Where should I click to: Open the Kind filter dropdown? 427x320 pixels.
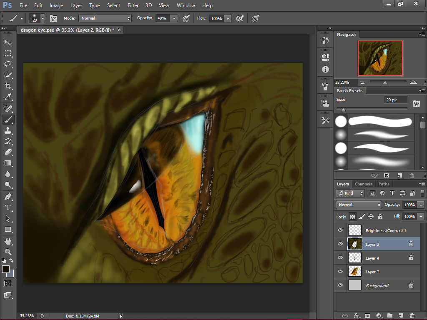click(350, 193)
